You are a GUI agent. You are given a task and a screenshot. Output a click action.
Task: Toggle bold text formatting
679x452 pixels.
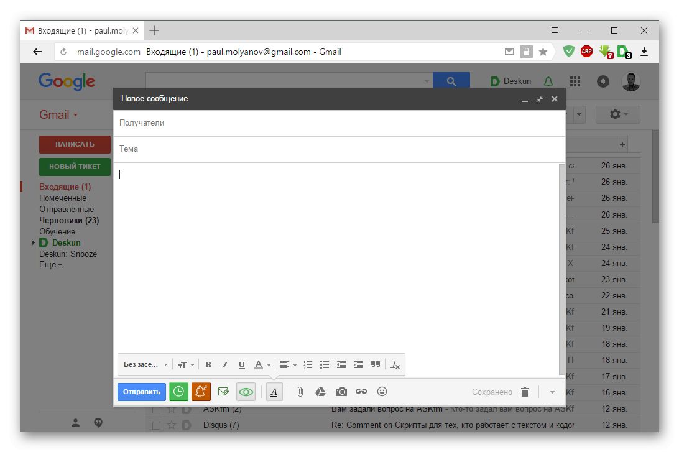tap(208, 365)
